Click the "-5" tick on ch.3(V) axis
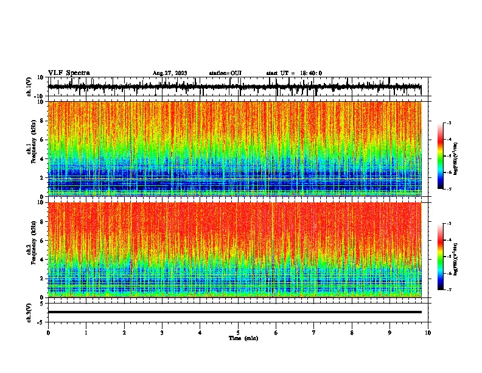482x373 pixels. point(41,322)
